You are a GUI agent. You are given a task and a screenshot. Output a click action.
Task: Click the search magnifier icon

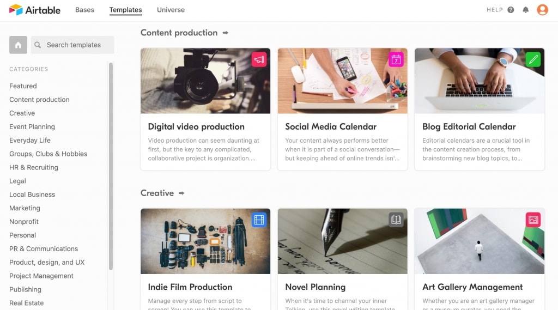[x=38, y=45]
